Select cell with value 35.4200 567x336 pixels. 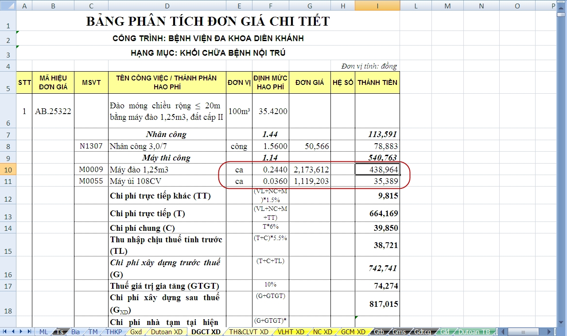[271, 111]
